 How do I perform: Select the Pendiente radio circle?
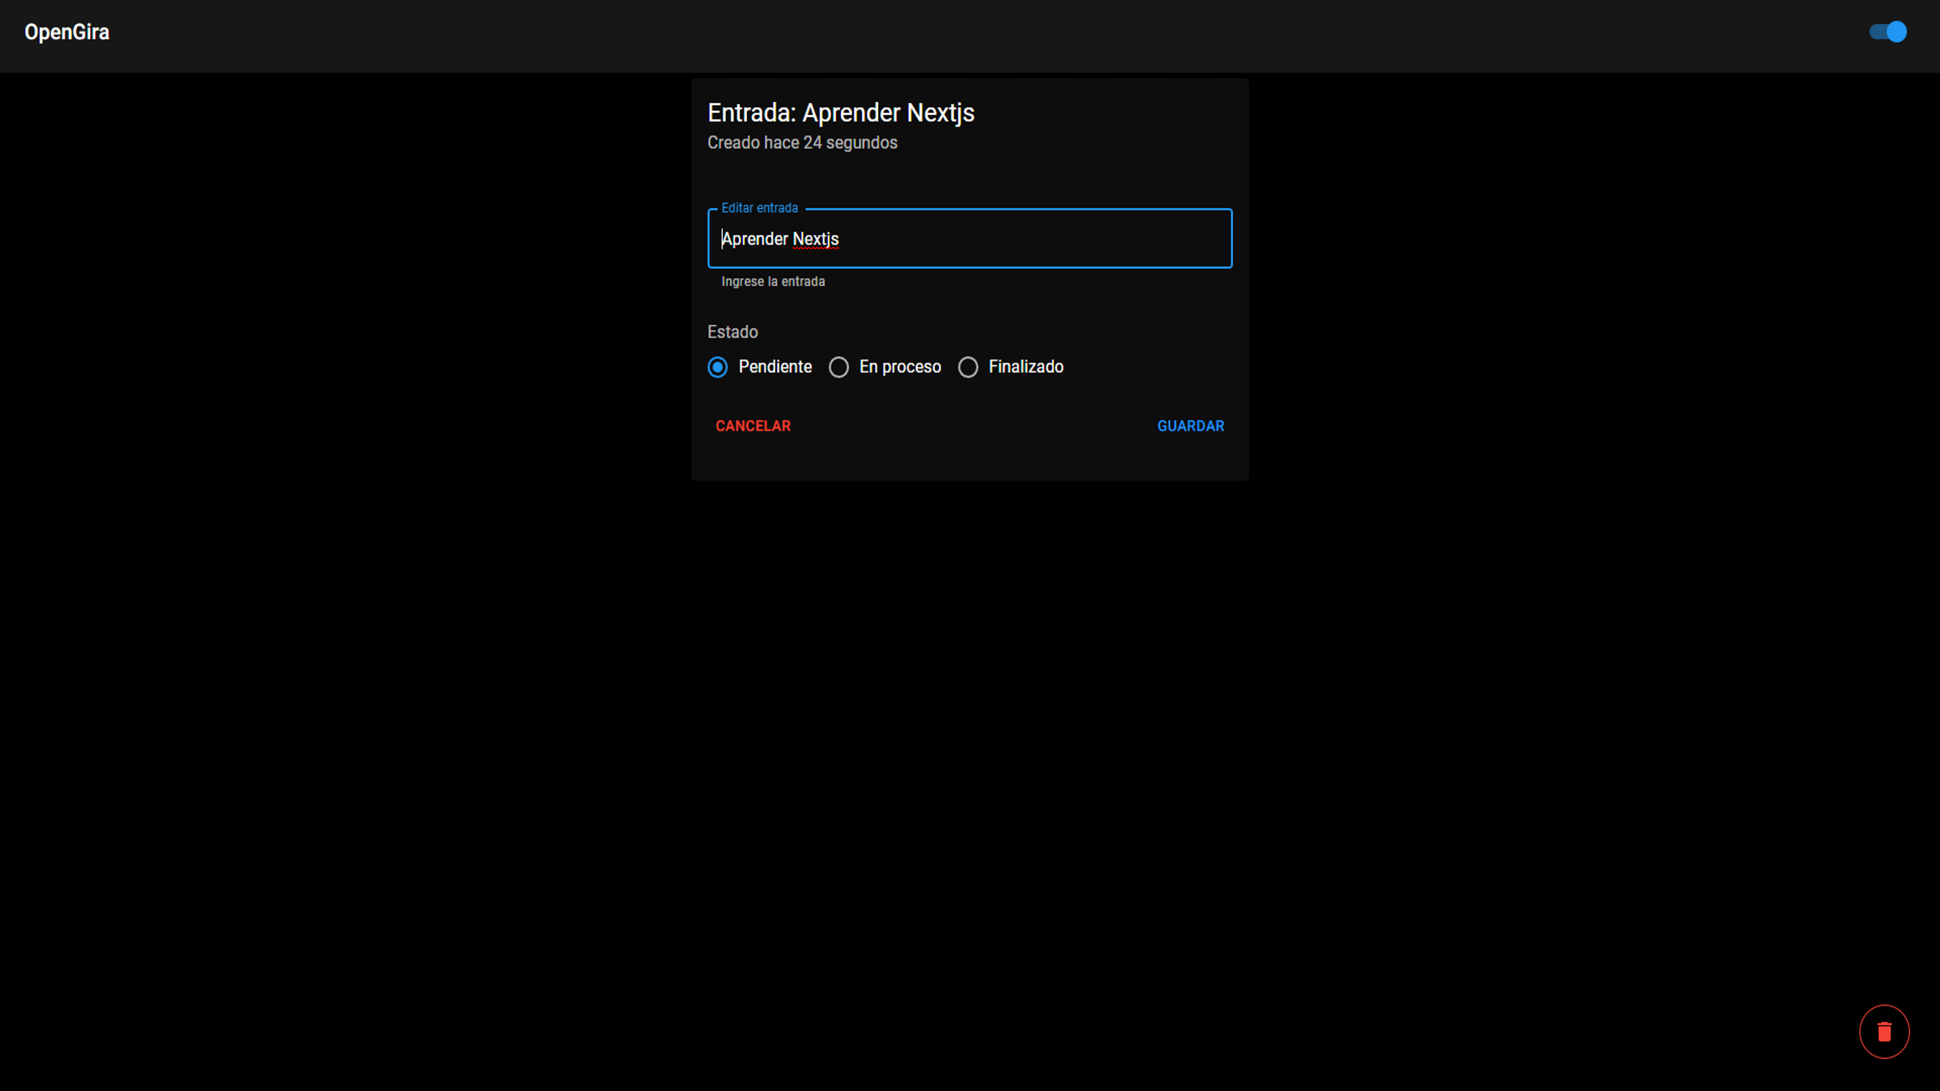718,367
